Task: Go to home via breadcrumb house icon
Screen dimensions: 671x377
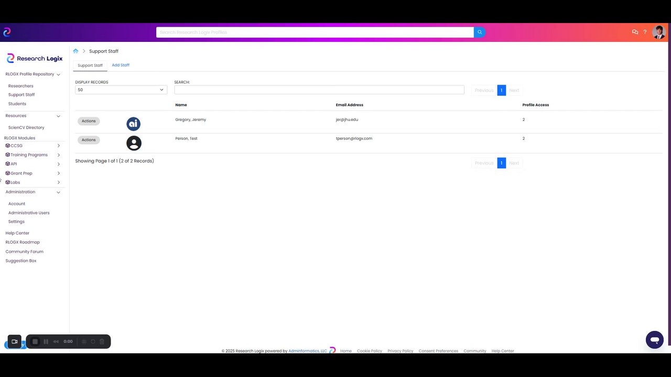Action: click(x=75, y=51)
